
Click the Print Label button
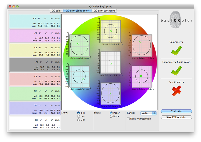(x=176, y=111)
